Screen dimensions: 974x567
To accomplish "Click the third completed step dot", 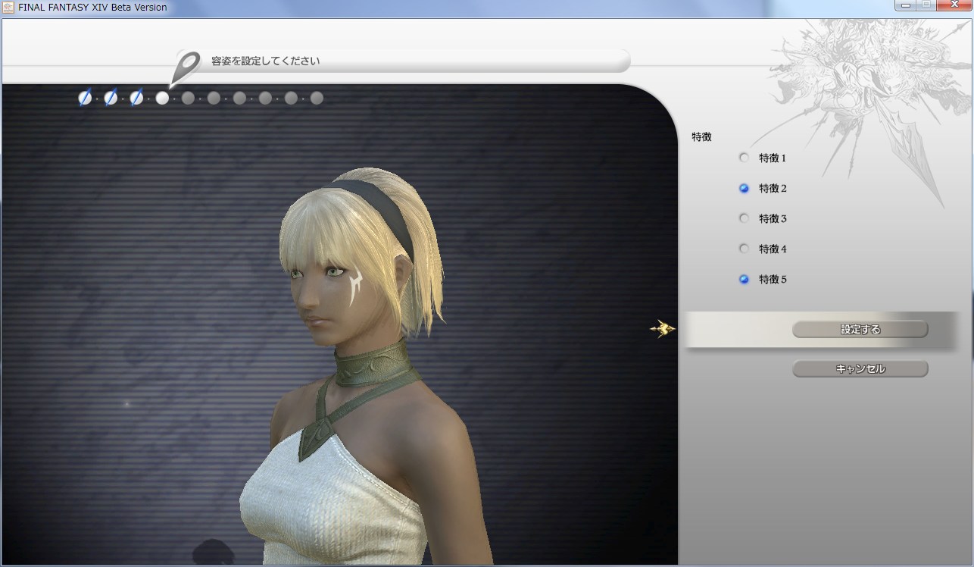I will (x=136, y=98).
